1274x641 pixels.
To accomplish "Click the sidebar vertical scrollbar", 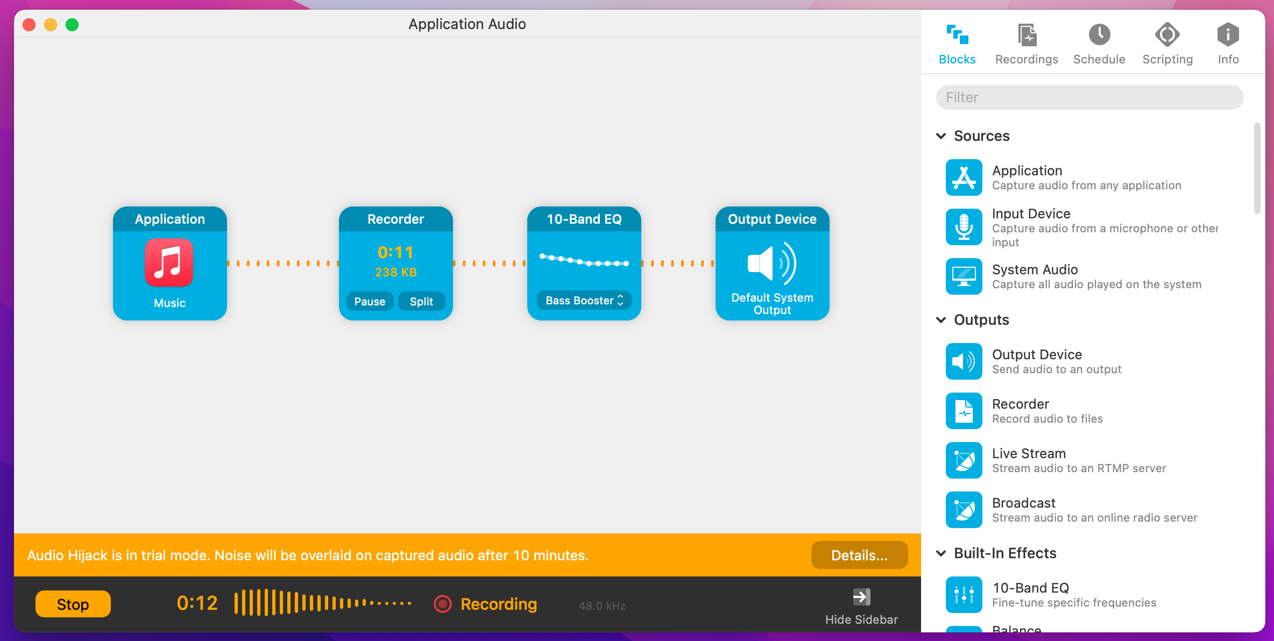I will pos(1257,168).
